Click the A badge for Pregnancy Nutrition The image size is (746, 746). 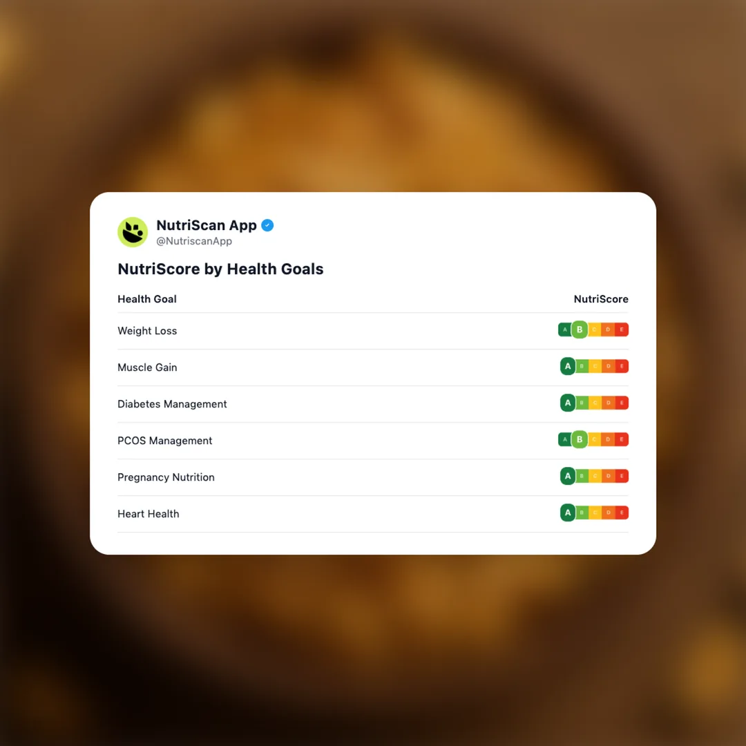pyautogui.click(x=568, y=476)
